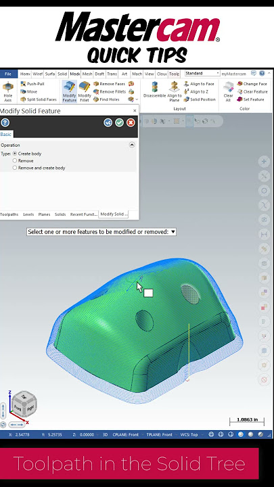
Task: Open the Modify Fillet tool
Action: click(x=84, y=91)
